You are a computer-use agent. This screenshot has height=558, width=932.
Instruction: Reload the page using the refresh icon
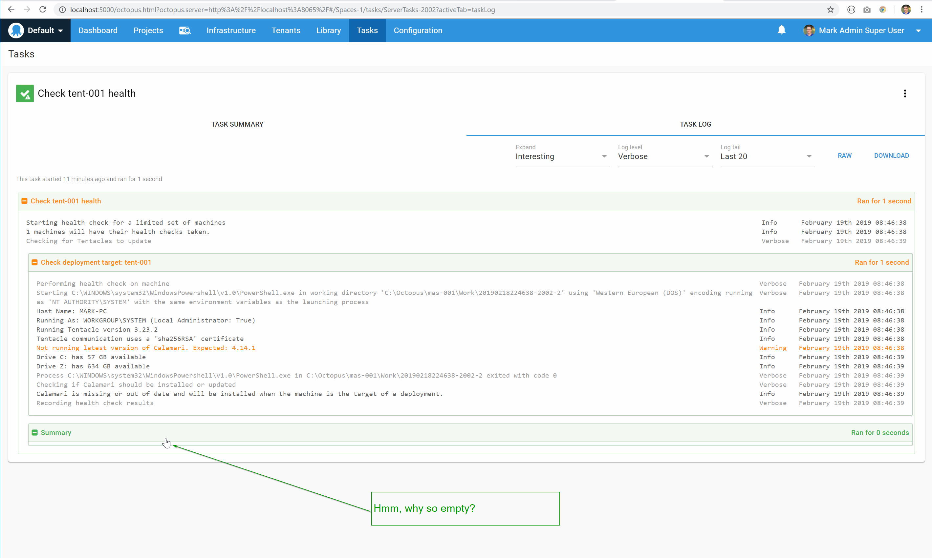[43, 10]
